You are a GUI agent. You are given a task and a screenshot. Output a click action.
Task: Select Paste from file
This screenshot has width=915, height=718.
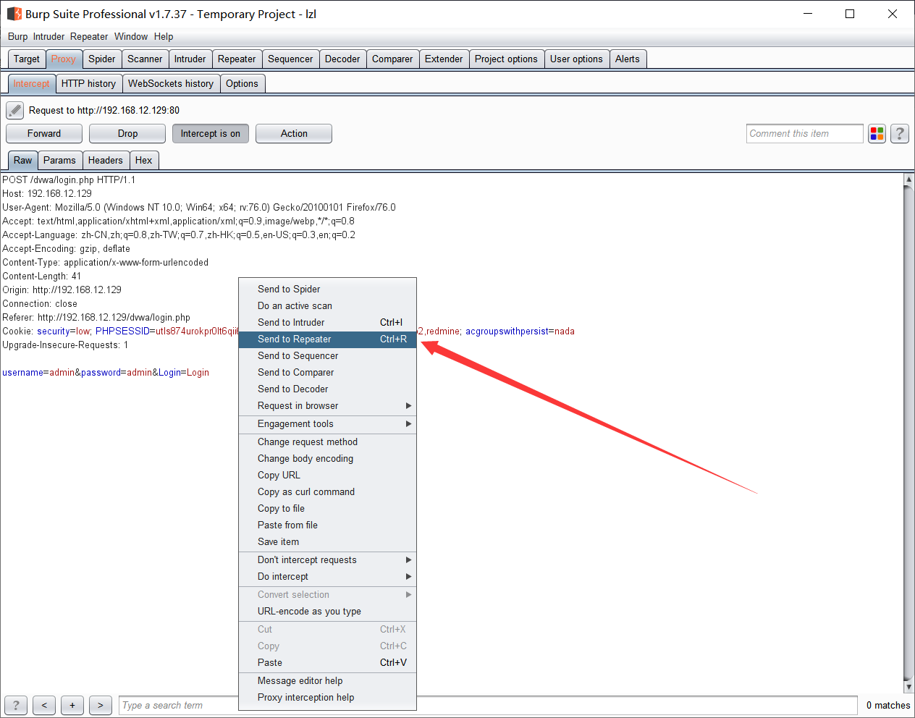click(x=327, y=525)
